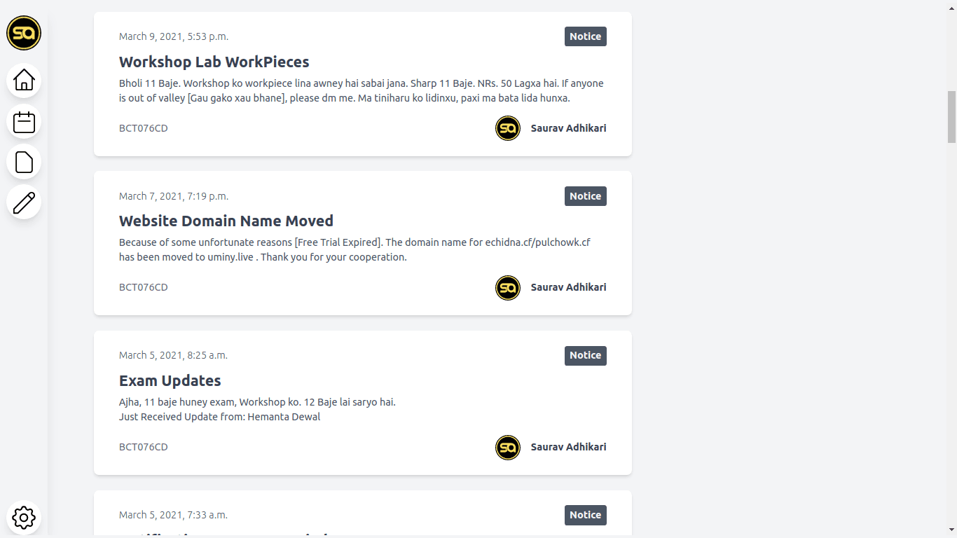The height and width of the screenshot is (538, 957).
Task: Go to Home via sidebar house icon
Action: coord(24,80)
